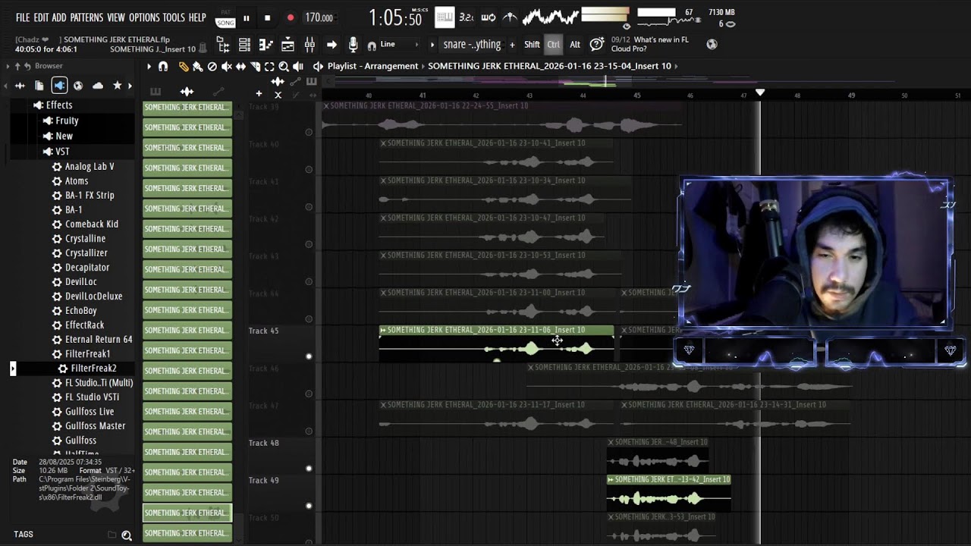971x546 pixels.
Task: Select the browser plugin database icon
Action: point(59,86)
